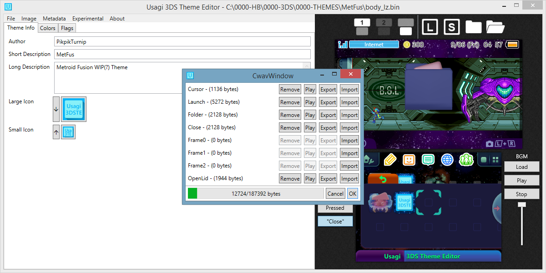Click the right page arrow on bottom screen

(x=497, y=208)
